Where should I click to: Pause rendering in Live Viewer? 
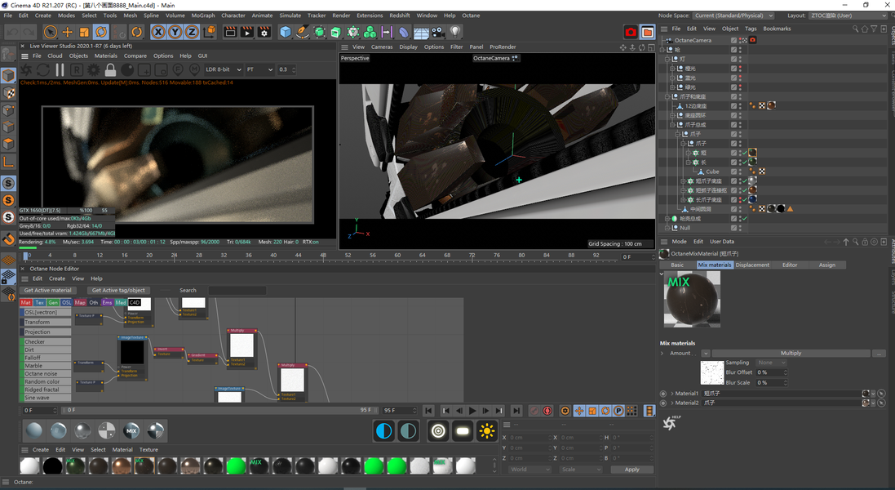coord(60,70)
